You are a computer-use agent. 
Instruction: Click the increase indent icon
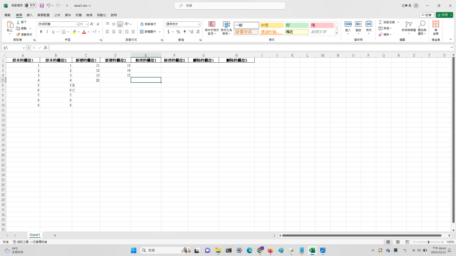pyautogui.click(x=133, y=32)
